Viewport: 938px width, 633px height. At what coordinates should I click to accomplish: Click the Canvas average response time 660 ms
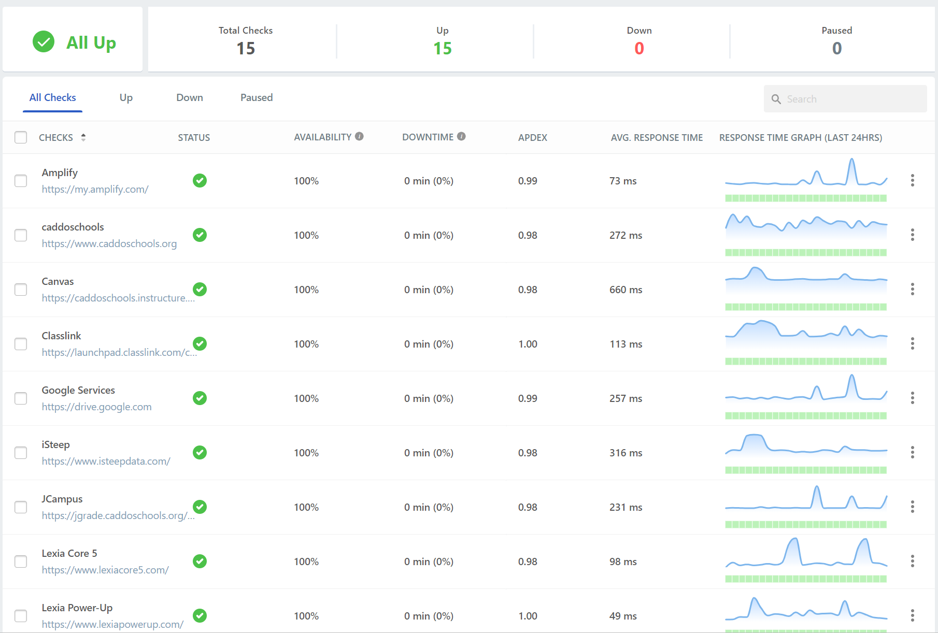click(x=626, y=290)
